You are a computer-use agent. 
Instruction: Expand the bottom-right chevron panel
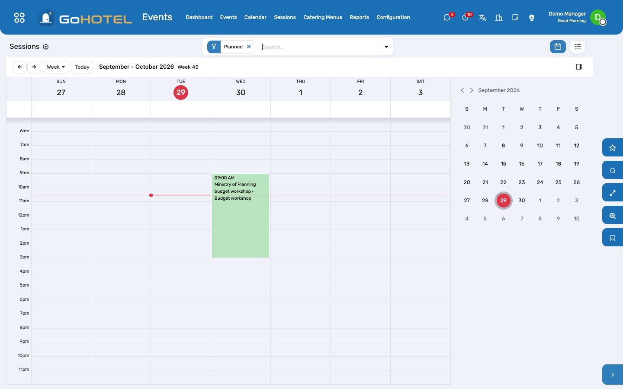pos(613,375)
